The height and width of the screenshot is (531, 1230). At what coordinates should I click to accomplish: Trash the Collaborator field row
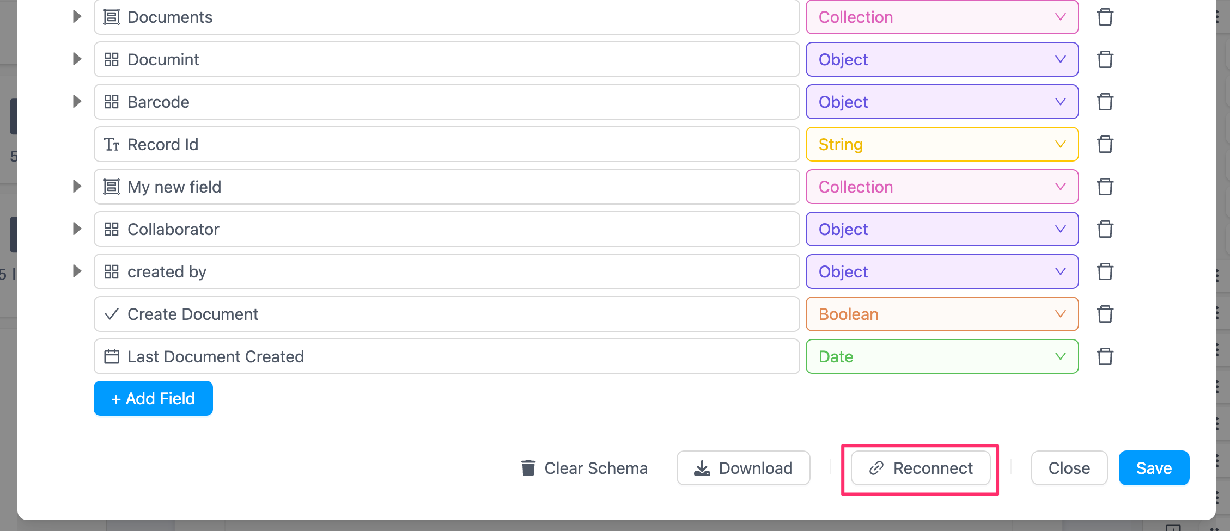[1105, 229]
